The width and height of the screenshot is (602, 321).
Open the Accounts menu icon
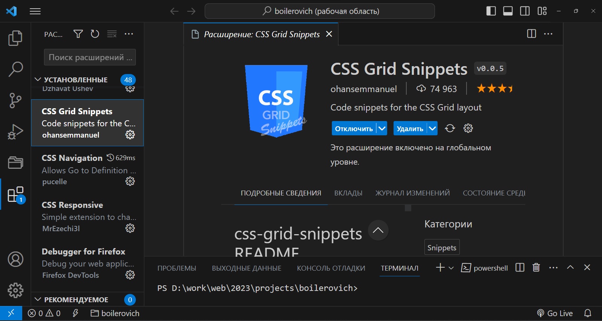tap(15, 259)
